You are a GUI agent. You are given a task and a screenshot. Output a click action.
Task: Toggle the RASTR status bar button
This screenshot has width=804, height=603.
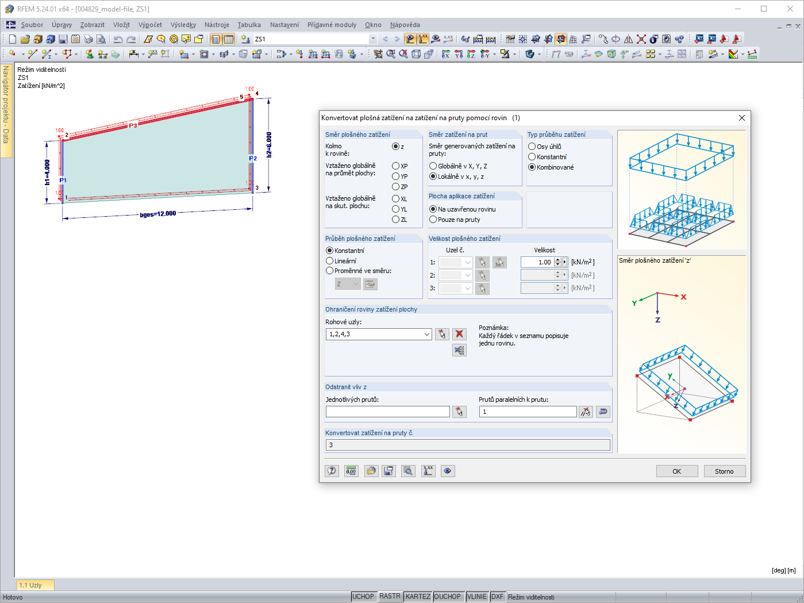[390, 597]
